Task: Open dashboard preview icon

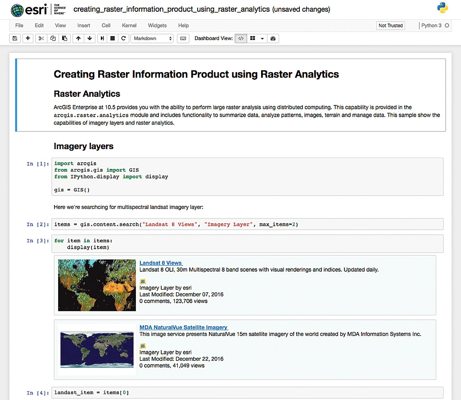Action: click(x=273, y=38)
